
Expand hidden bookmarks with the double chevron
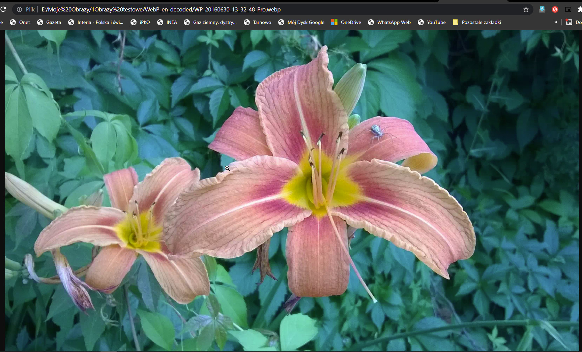coord(555,22)
